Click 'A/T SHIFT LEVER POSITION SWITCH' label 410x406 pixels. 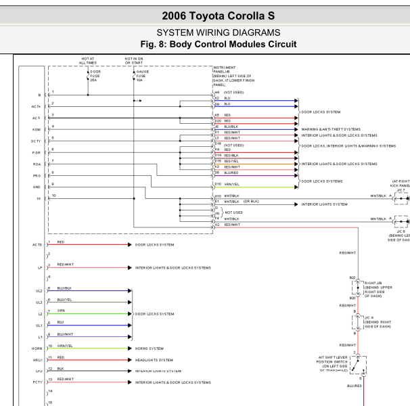click(x=332, y=364)
